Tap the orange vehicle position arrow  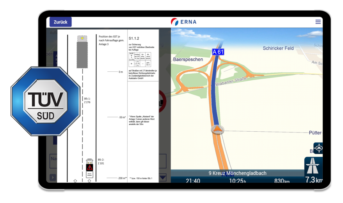217,129
